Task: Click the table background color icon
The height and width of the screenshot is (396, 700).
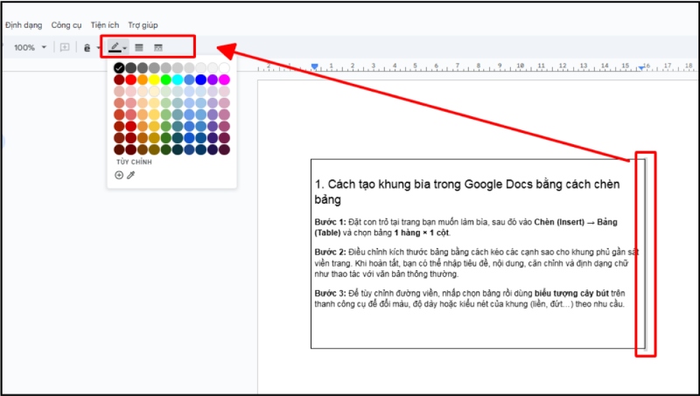Action: click(87, 47)
